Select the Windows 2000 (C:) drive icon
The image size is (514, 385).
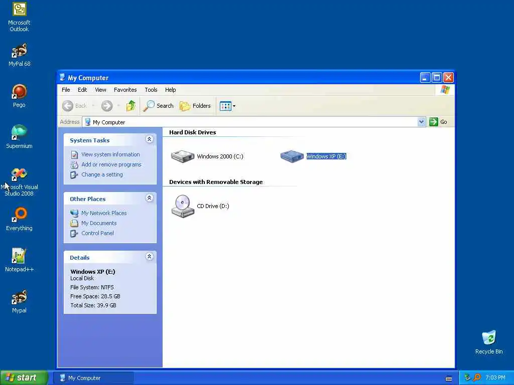183,156
